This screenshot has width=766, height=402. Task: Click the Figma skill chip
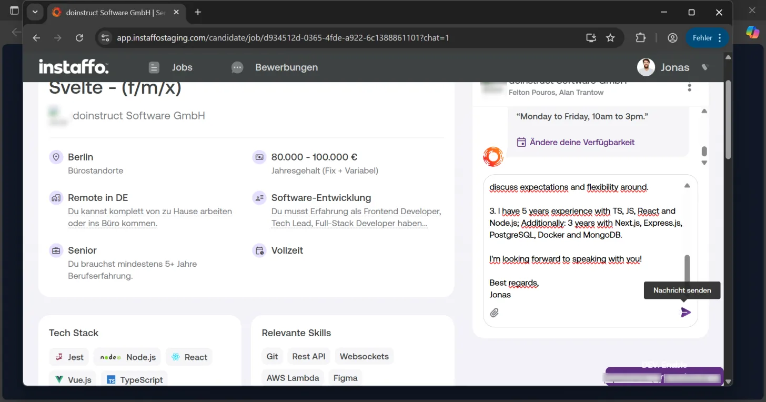tap(345, 378)
